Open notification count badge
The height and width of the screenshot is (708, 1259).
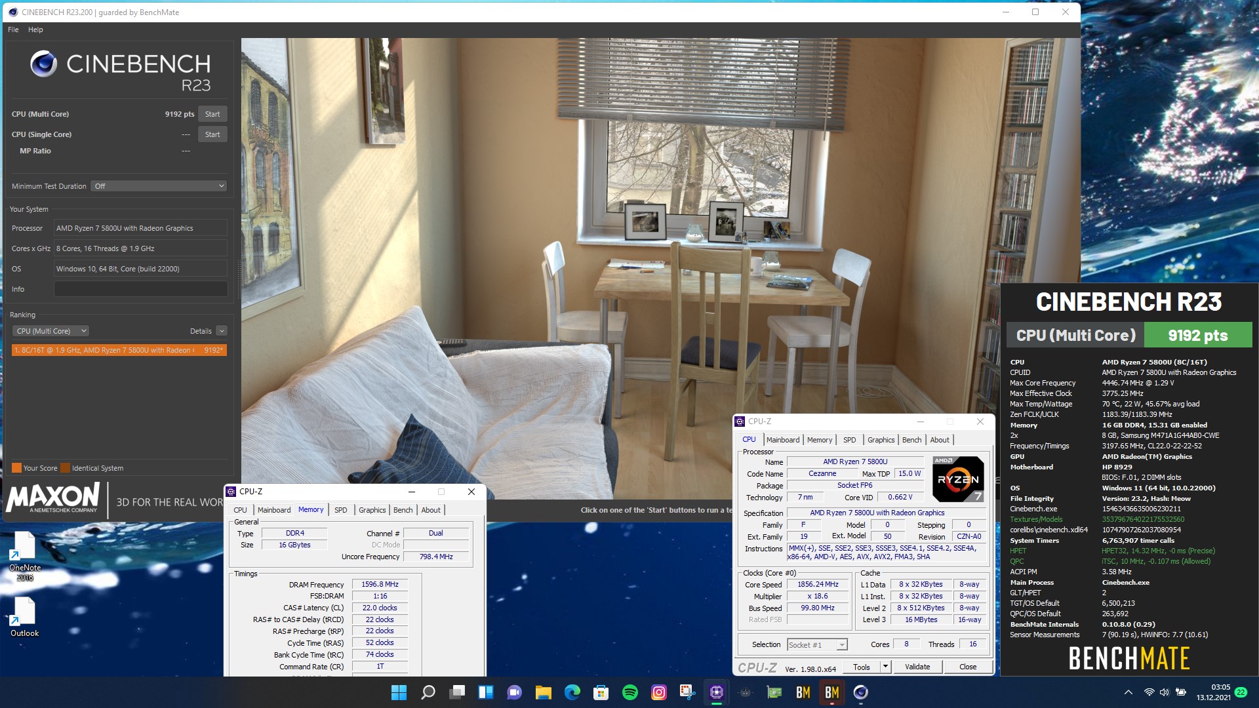coord(1241,692)
